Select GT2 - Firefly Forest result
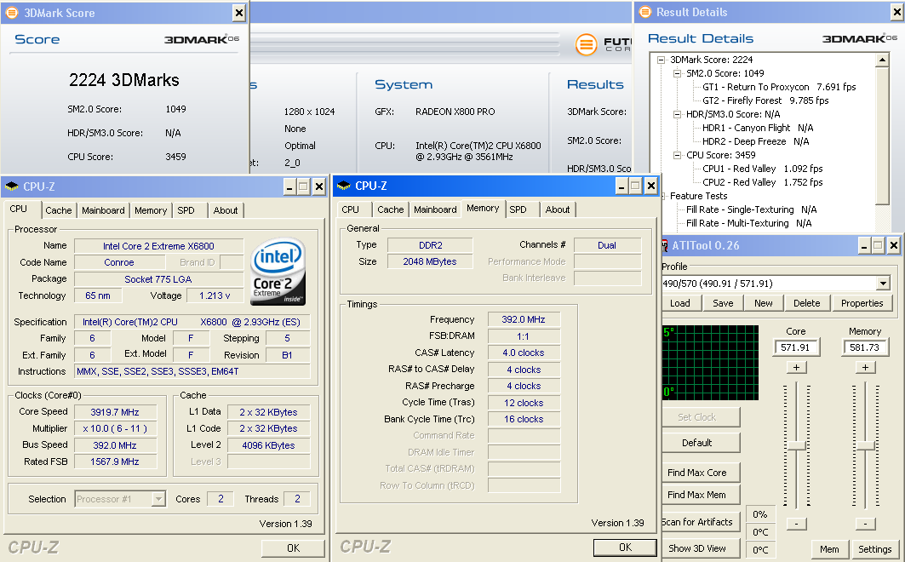 tap(765, 100)
